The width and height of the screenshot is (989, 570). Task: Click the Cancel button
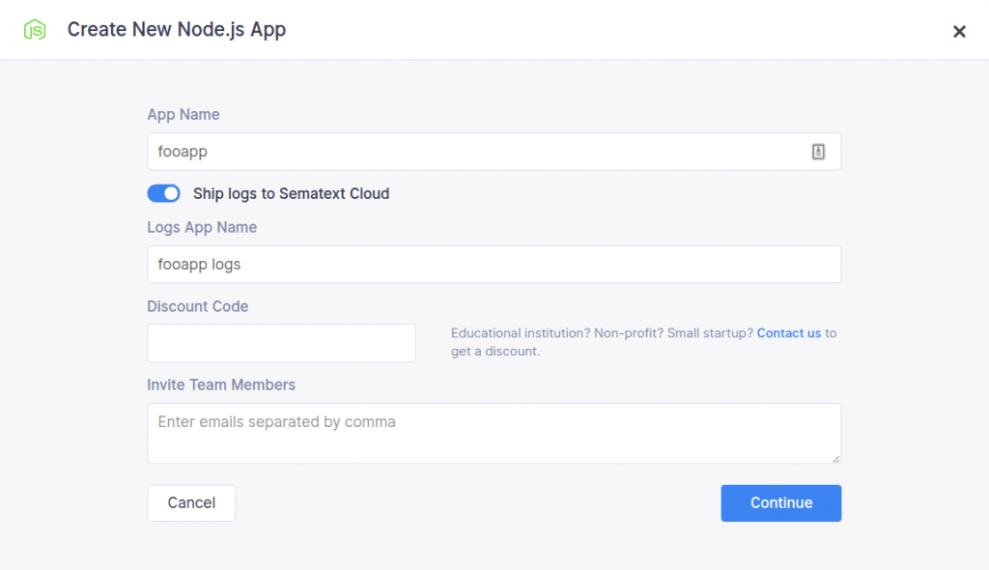pos(191,502)
